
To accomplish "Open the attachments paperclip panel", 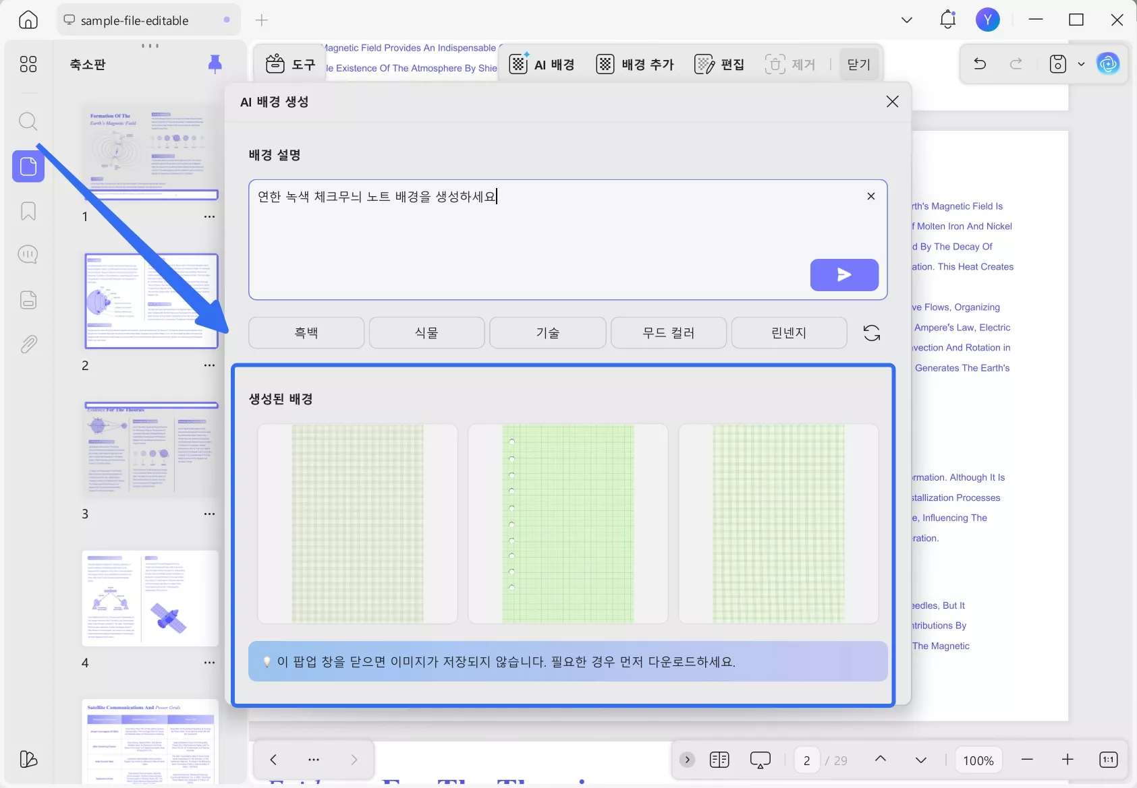I will click(28, 344).
